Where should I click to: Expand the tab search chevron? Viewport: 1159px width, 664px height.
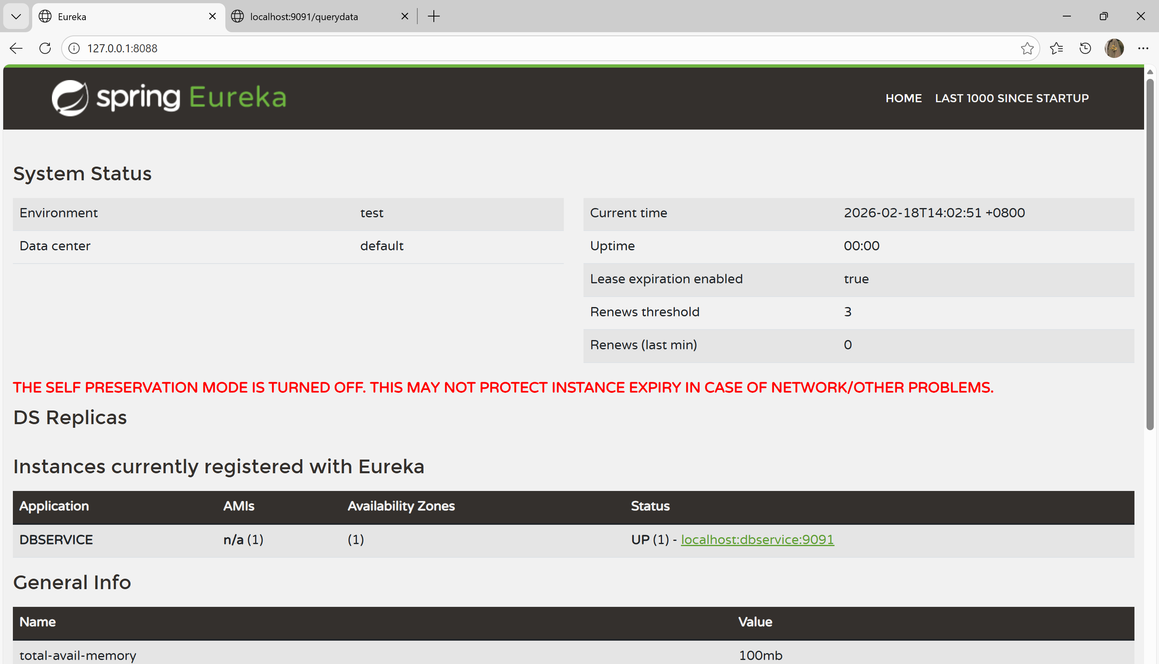(x=16, y=16)
